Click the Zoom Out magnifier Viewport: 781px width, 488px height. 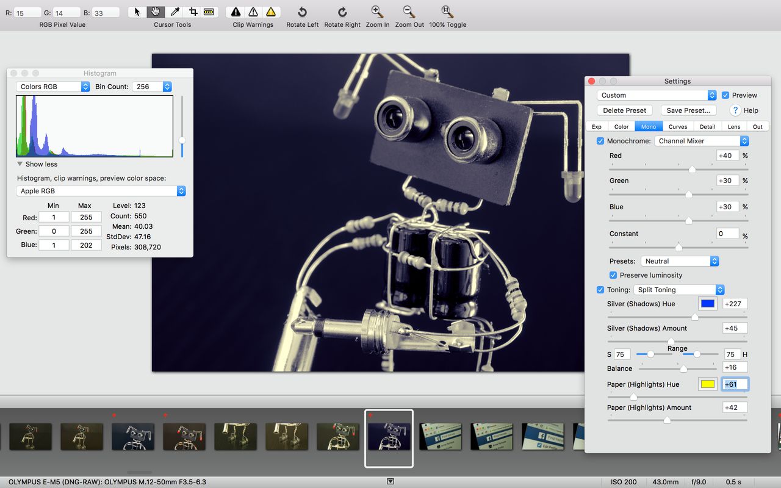[x=409, y=12]
